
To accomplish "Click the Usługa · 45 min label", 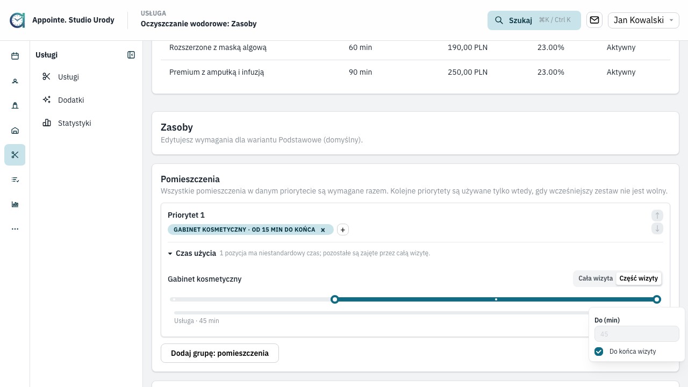I will tap(197, 321).
